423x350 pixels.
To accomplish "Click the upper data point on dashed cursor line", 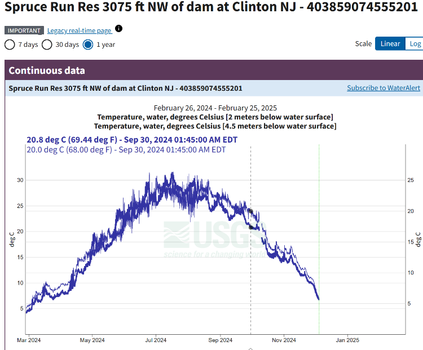I will 250,211.
